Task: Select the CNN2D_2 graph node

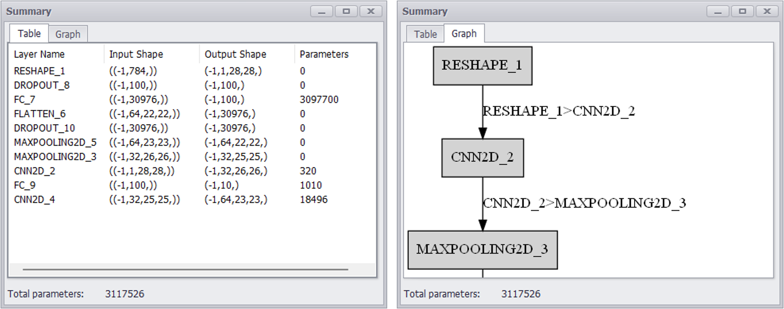Action: pyautogui.click(x=482, y=158)
